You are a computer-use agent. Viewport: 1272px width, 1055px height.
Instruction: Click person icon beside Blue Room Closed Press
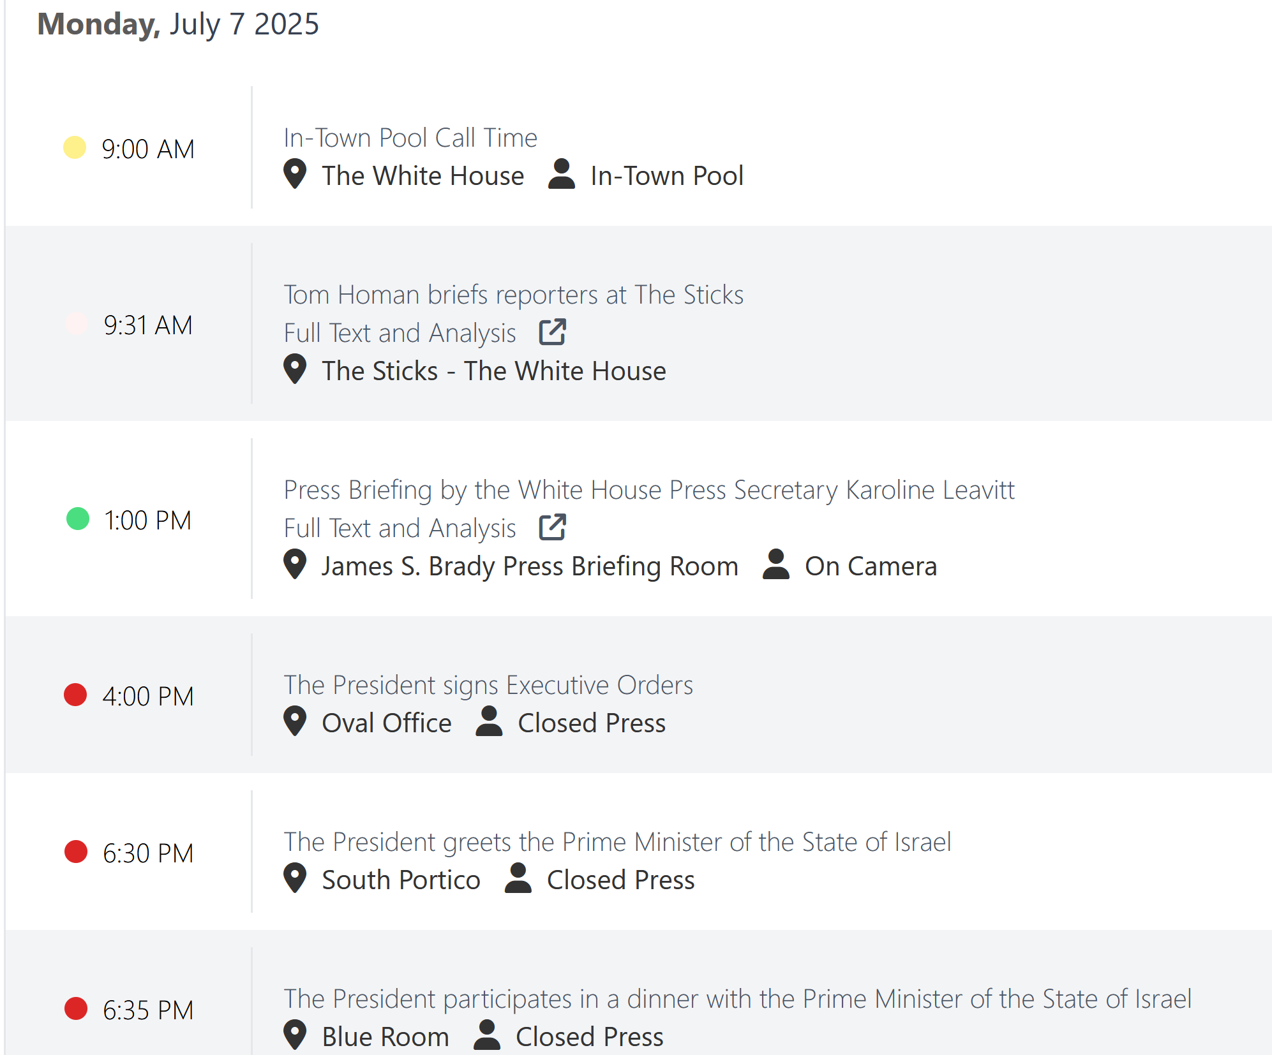(x=487, y=1035)
